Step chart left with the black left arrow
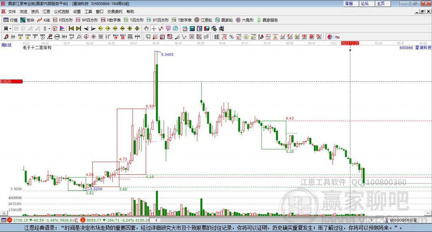Image resolution: width=432 pixels, height=232 pixels. 86,29
